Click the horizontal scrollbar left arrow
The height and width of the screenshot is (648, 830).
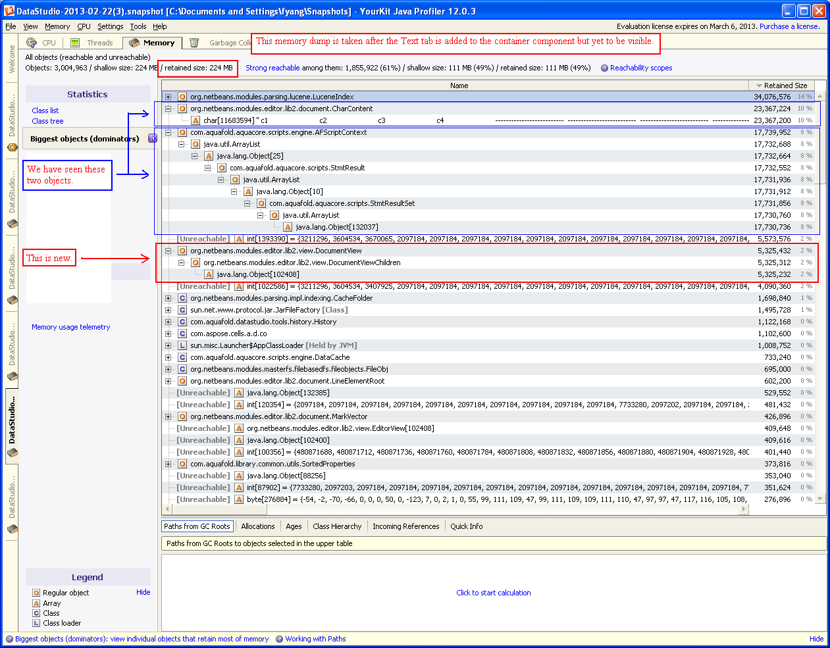(x=167, y=509)
